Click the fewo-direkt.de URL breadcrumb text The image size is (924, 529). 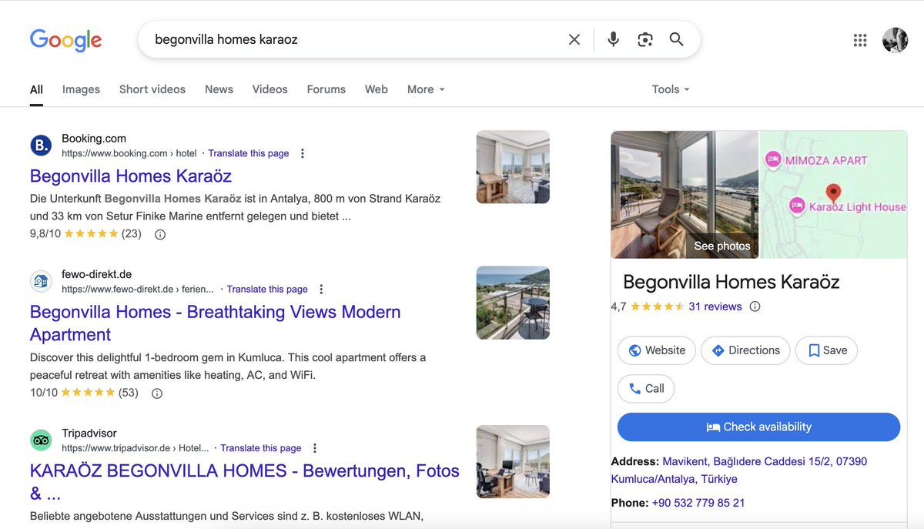pos(138,290)
